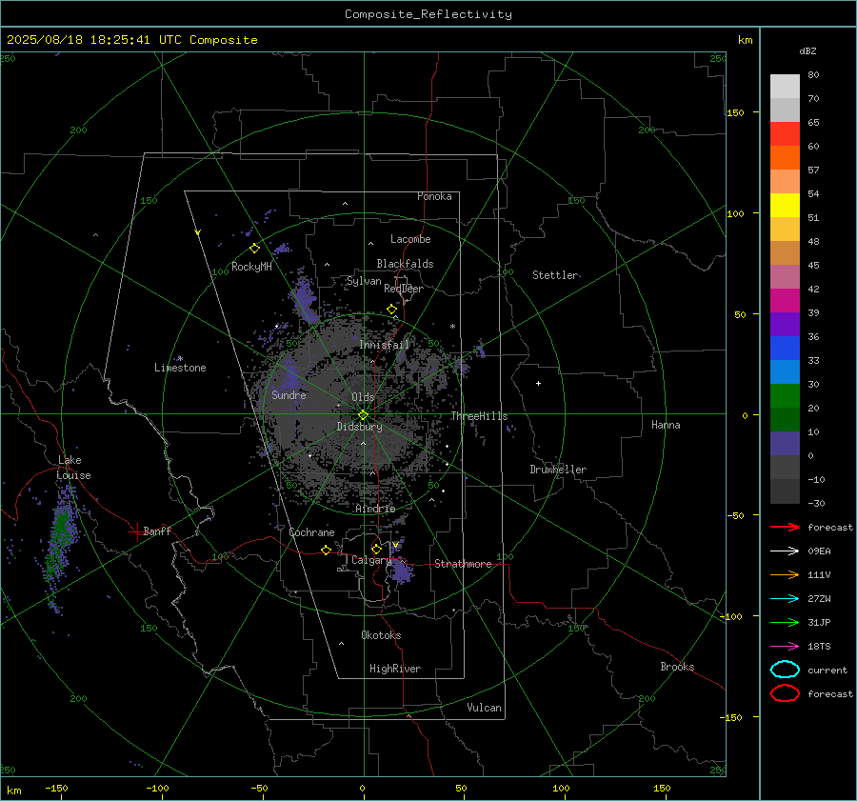The width and height of the screenshot is (857, 801).
Task: Click the yellow radar-center diamond near Didsbury
Action: (x=364, y=415)
